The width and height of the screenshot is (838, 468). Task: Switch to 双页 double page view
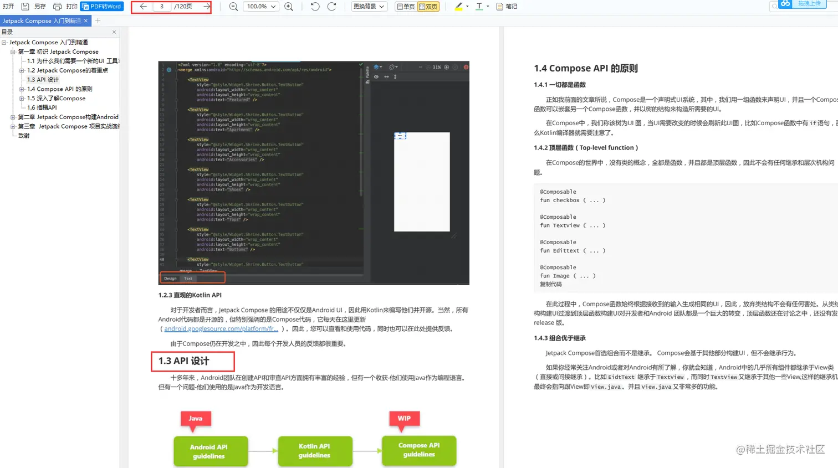(428, 7)
